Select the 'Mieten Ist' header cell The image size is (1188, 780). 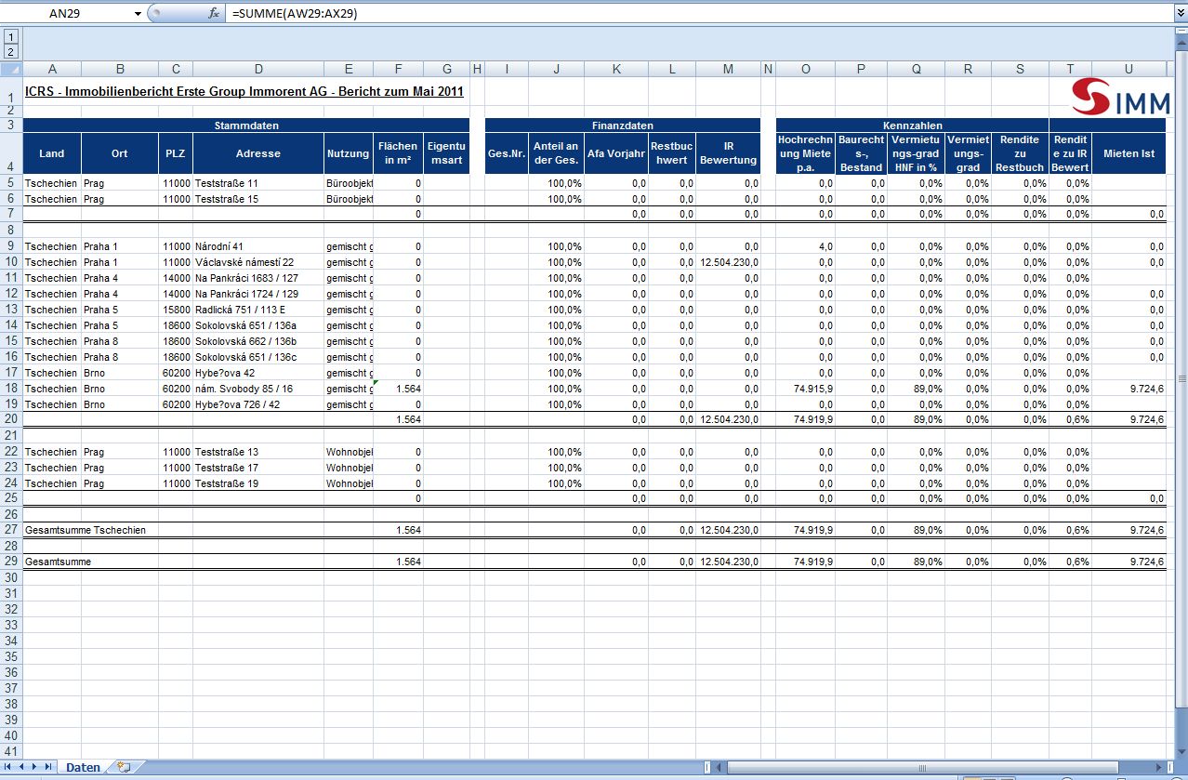point(1129,153)
